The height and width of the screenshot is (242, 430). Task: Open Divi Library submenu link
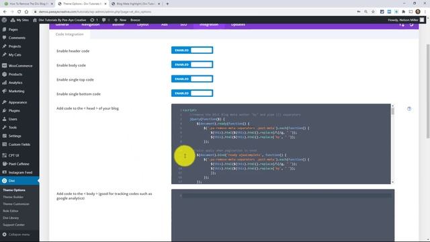[11, 218]
